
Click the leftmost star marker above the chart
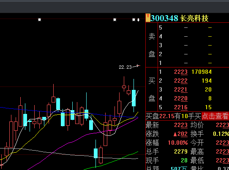(x=39, y=19)
